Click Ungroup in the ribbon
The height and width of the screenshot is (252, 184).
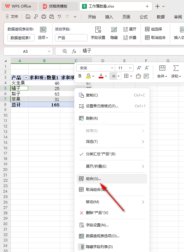click(155, 38)
